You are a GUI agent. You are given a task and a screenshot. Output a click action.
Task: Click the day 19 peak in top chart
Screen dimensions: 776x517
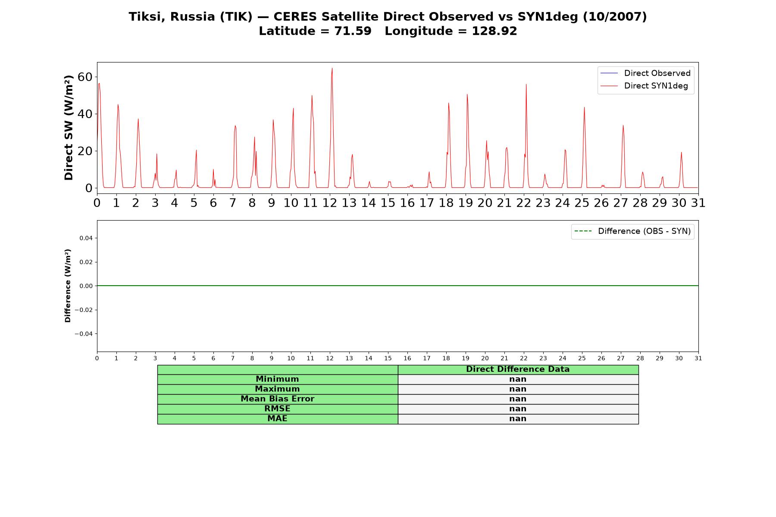(x=467, y=95)
